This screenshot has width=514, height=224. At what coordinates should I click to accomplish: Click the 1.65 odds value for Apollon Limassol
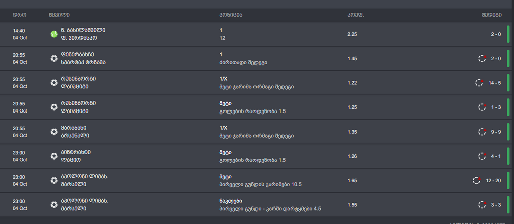(x=352, y=180)
